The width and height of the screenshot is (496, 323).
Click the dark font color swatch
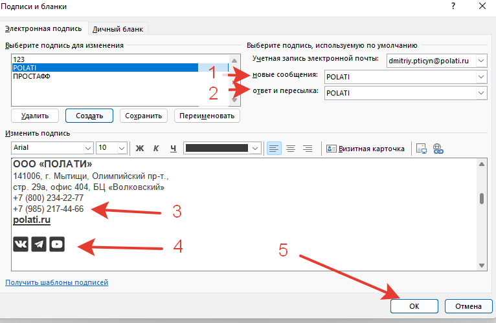[217, 148]
